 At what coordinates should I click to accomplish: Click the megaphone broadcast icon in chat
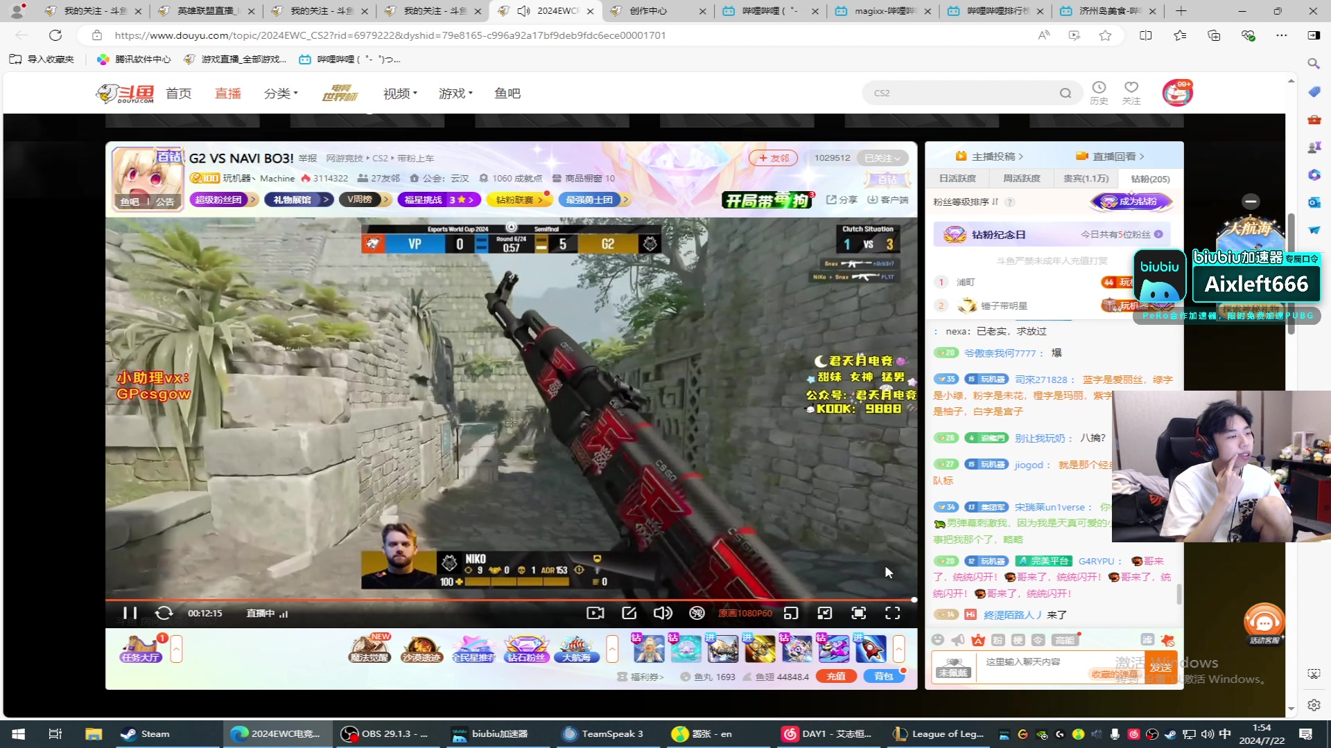click(958, 640)
